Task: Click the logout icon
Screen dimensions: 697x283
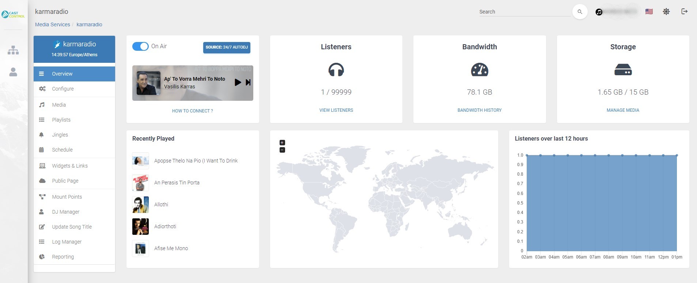Action: (x=685, y=11)
